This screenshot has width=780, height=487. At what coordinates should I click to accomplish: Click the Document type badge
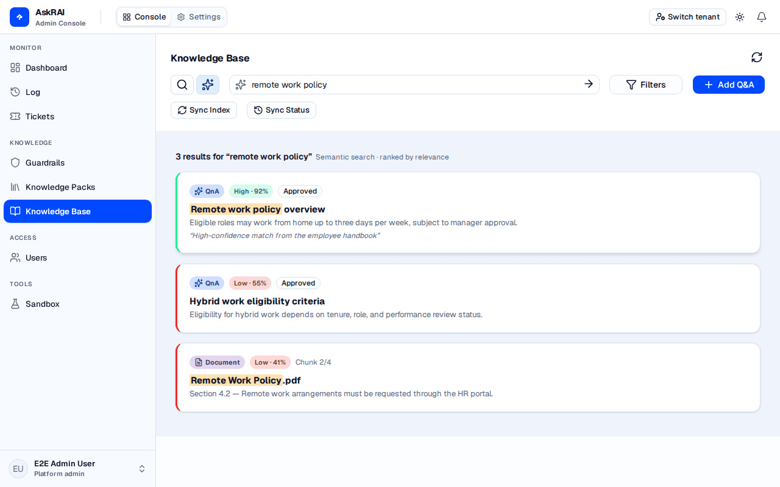pyautogui.click(x=217, y=362)
